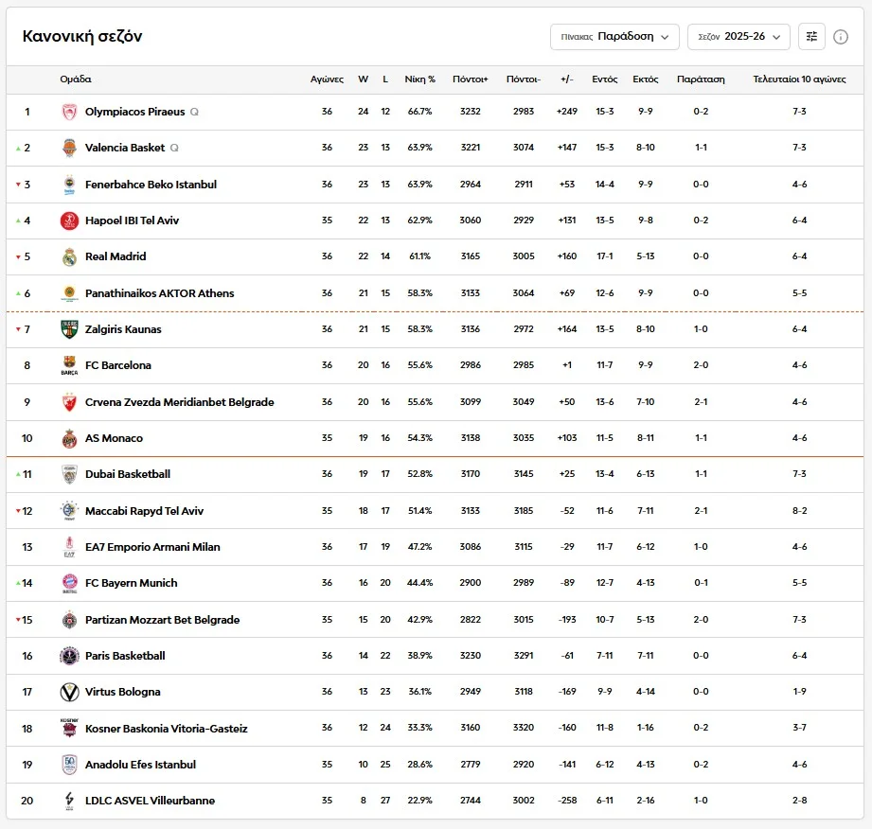Click the Fenerbahce Beko Istanbul logo
Screen dimensions: 872x829
(x=68, y=184)
